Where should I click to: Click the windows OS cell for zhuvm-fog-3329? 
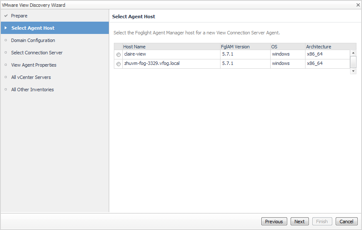[x=288, y=64]
